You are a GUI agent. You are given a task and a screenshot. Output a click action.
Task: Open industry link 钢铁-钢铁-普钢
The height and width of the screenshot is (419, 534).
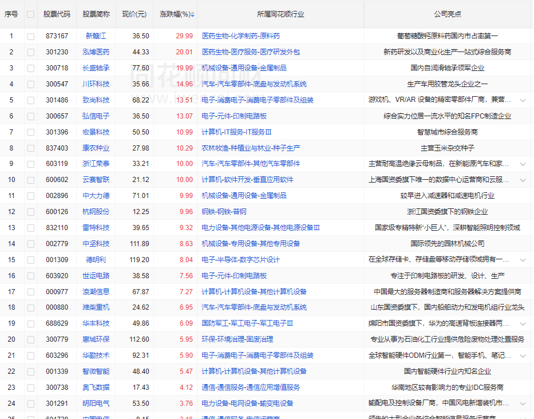tap(224, 212)
